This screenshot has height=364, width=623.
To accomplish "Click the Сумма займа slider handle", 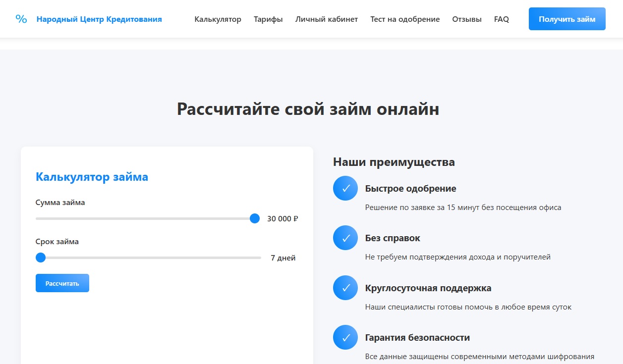I will coord(255,218).
